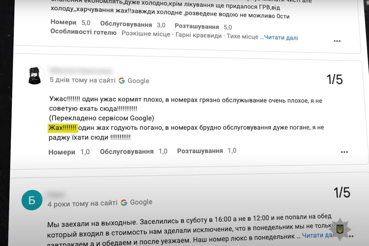This screenshot has width=369, height=246.
Task: Open the three-dot menu beside the Жах review ratings
Action: tap(344, 152)
